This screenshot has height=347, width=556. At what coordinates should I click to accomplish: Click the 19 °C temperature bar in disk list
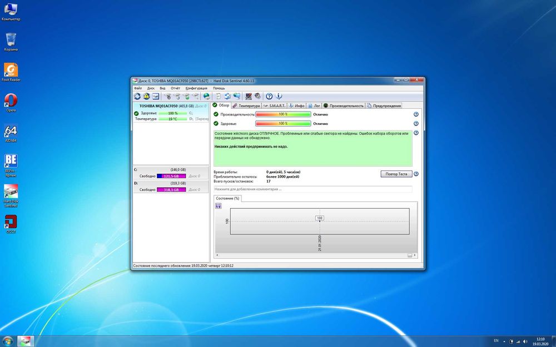click(x=172, y=119)
